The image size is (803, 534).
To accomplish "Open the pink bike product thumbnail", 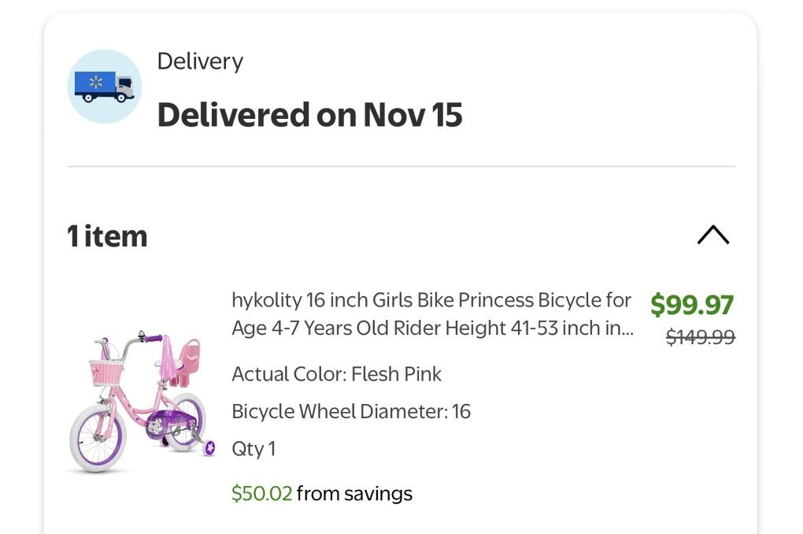I will (142, 402).
